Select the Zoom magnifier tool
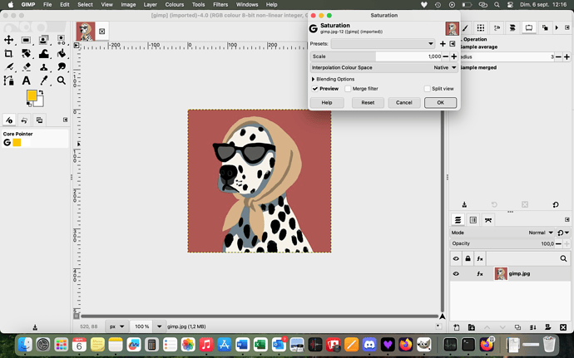Image resolution: width=574 pixels, height=358 pixels. (61, 81)
